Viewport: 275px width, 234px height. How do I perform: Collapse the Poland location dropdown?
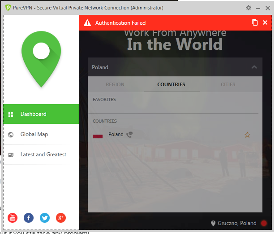pyautogui.click(x=175, y=67)
